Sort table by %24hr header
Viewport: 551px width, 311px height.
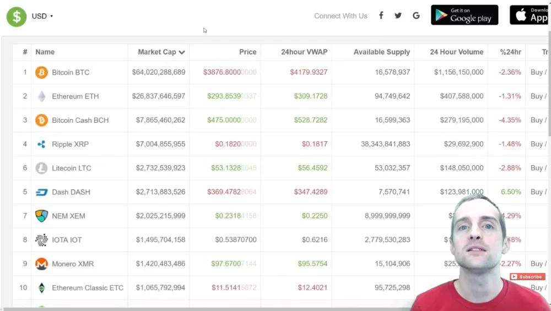[x=510, y=52]
